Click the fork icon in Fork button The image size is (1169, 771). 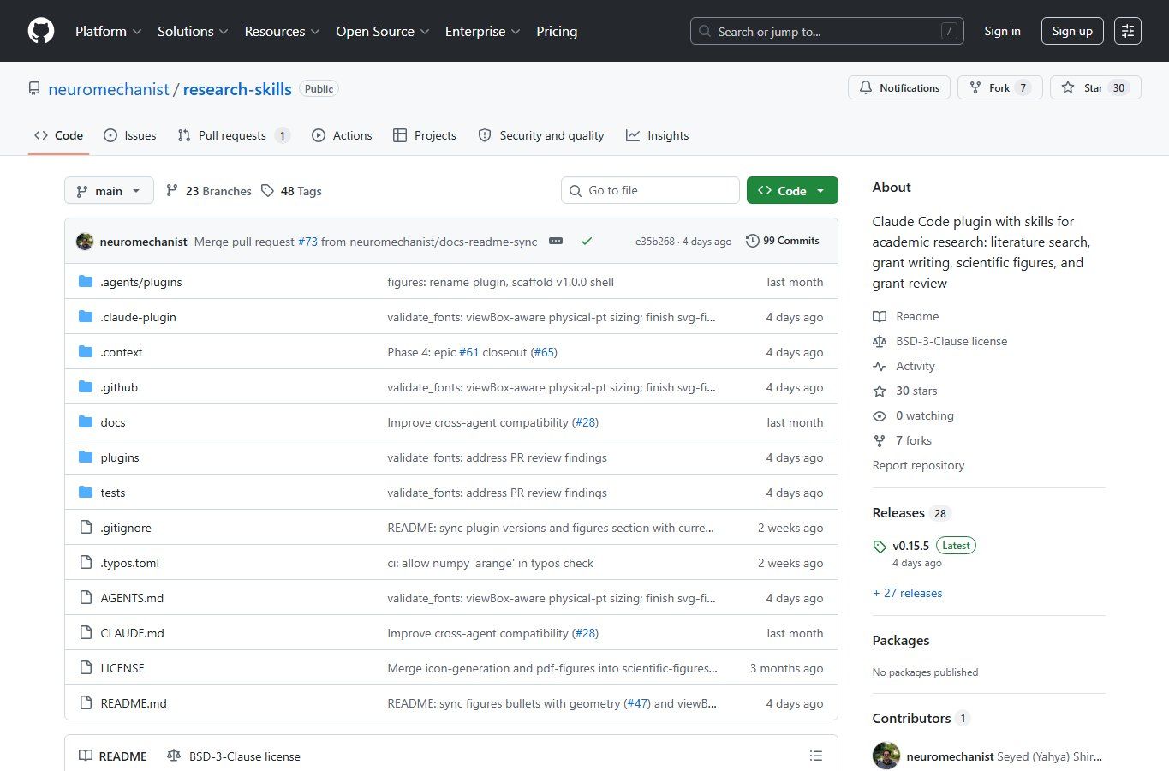pyautogui.click(x=975, y=87)
